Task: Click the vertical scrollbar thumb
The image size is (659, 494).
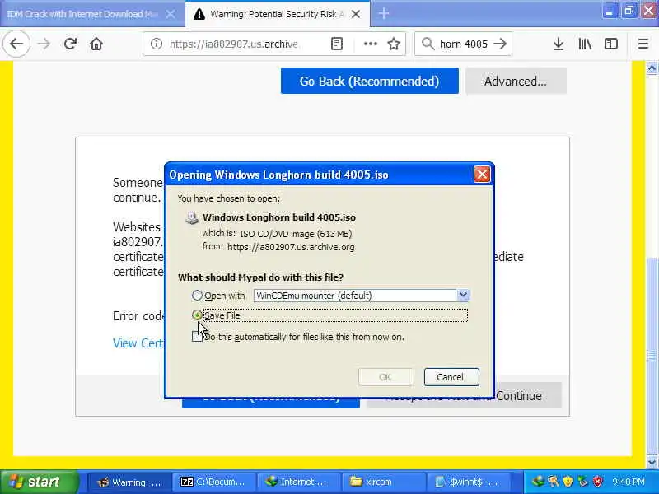Action: (x=652, y=357)
